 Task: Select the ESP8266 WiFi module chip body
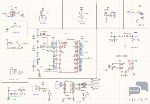click(x=125, y=67)
